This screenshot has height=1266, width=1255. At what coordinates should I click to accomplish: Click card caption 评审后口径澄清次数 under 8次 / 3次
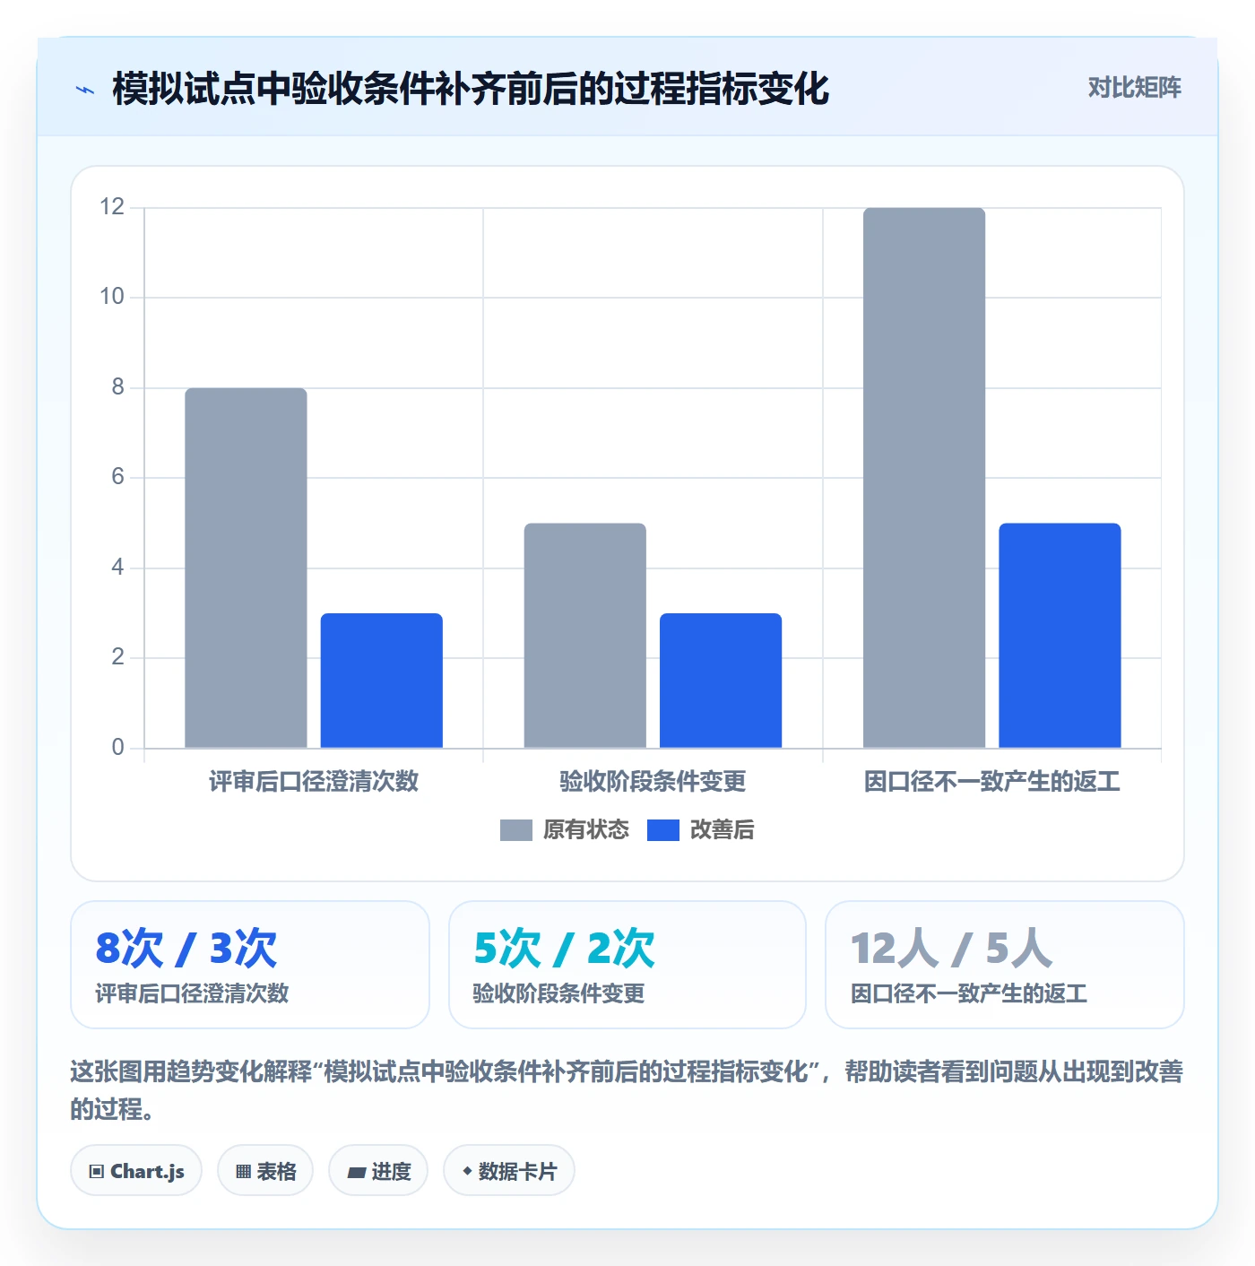point(192,993)
